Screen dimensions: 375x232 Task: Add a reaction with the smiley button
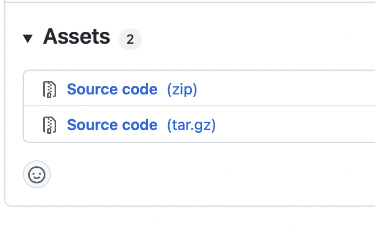tap(37, 174)
